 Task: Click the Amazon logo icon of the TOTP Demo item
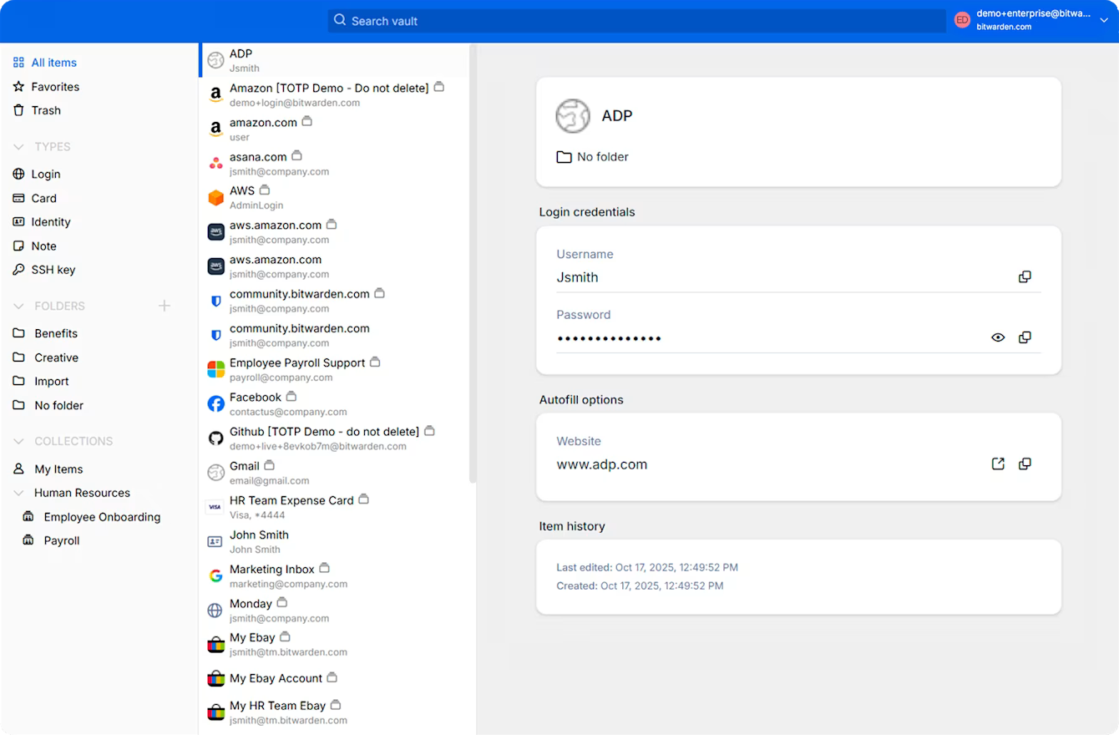point(215,94)
